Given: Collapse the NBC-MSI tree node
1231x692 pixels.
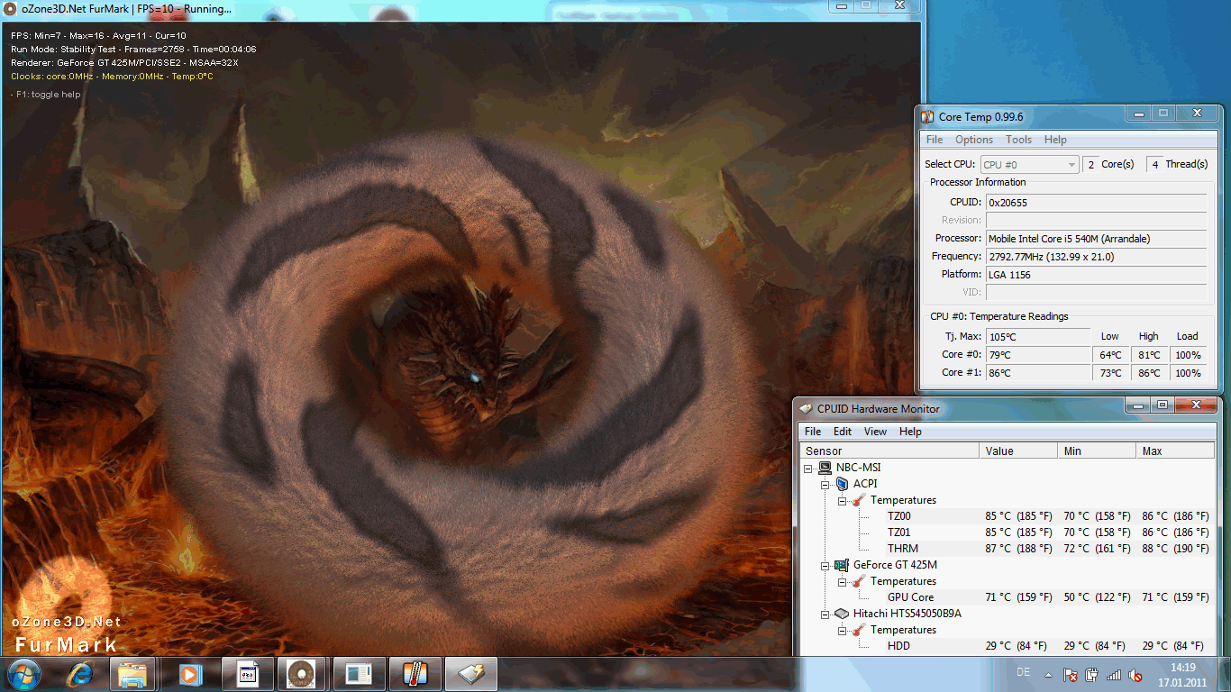Looking at the screenshot, I should pos(808,469).
